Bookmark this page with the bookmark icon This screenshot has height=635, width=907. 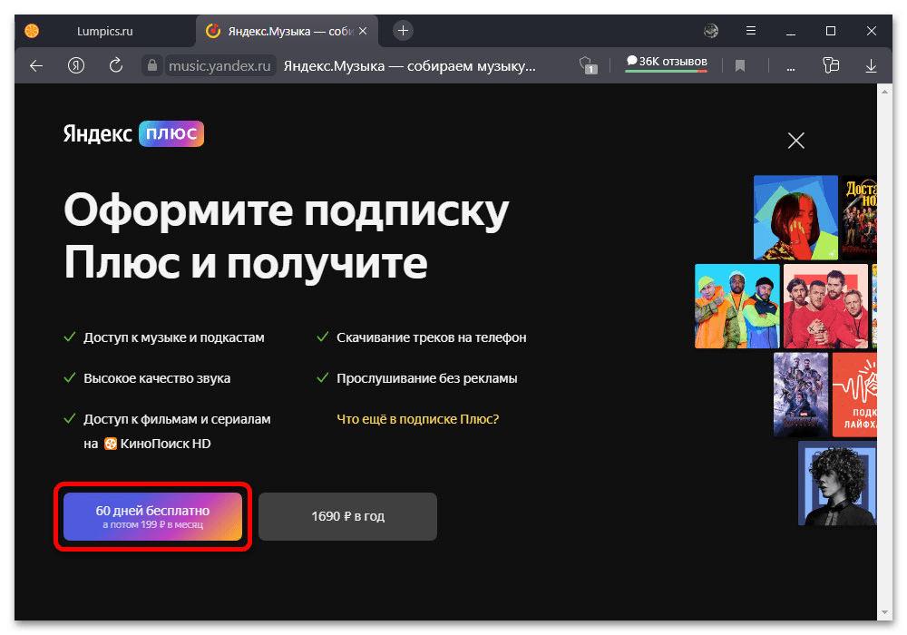[x=739, y=65]
